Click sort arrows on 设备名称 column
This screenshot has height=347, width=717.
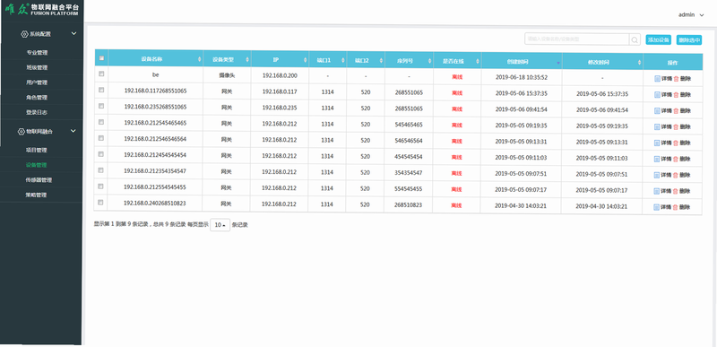pos(199,60)
